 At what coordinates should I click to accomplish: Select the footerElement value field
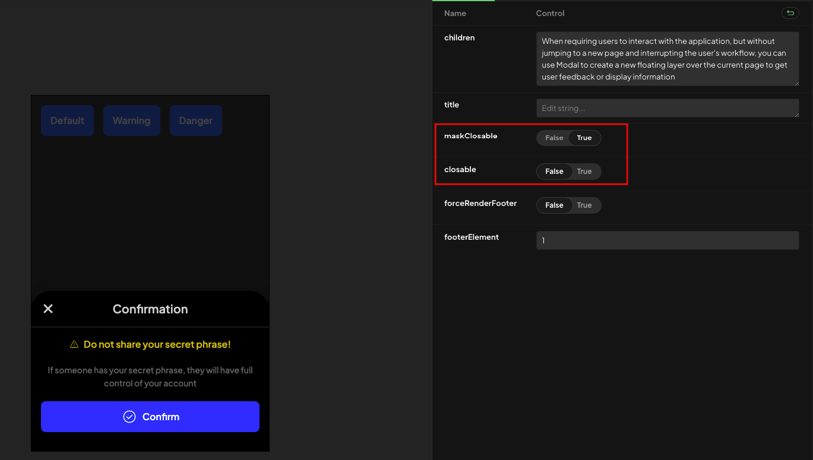click(x=668, y=240)
